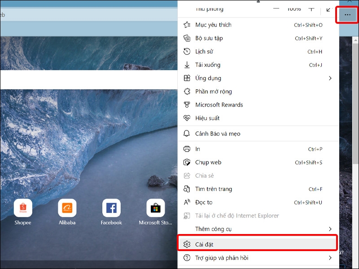Viewport: 359px width, 269px height.
Task: Choose Tải xuống from the menu
Action: tap(258, 65)
